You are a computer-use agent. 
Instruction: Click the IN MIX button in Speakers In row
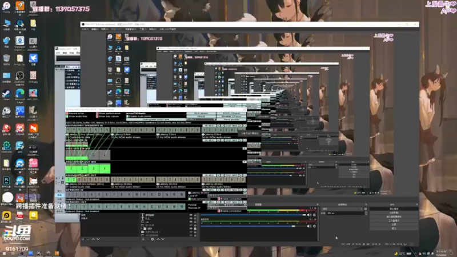(x=209, y=126)
